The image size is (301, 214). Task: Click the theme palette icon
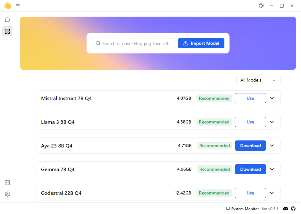pyautogui.click(x=261, y=6)
